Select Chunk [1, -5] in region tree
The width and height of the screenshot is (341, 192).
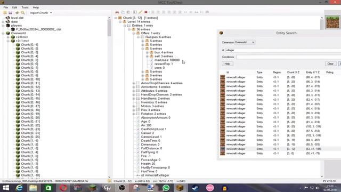[x=29, y=156]
